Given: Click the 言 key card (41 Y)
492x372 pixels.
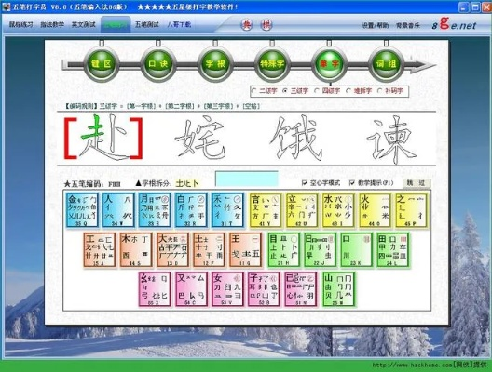Looking at the screenshot, I should click(x=266, y=210).
